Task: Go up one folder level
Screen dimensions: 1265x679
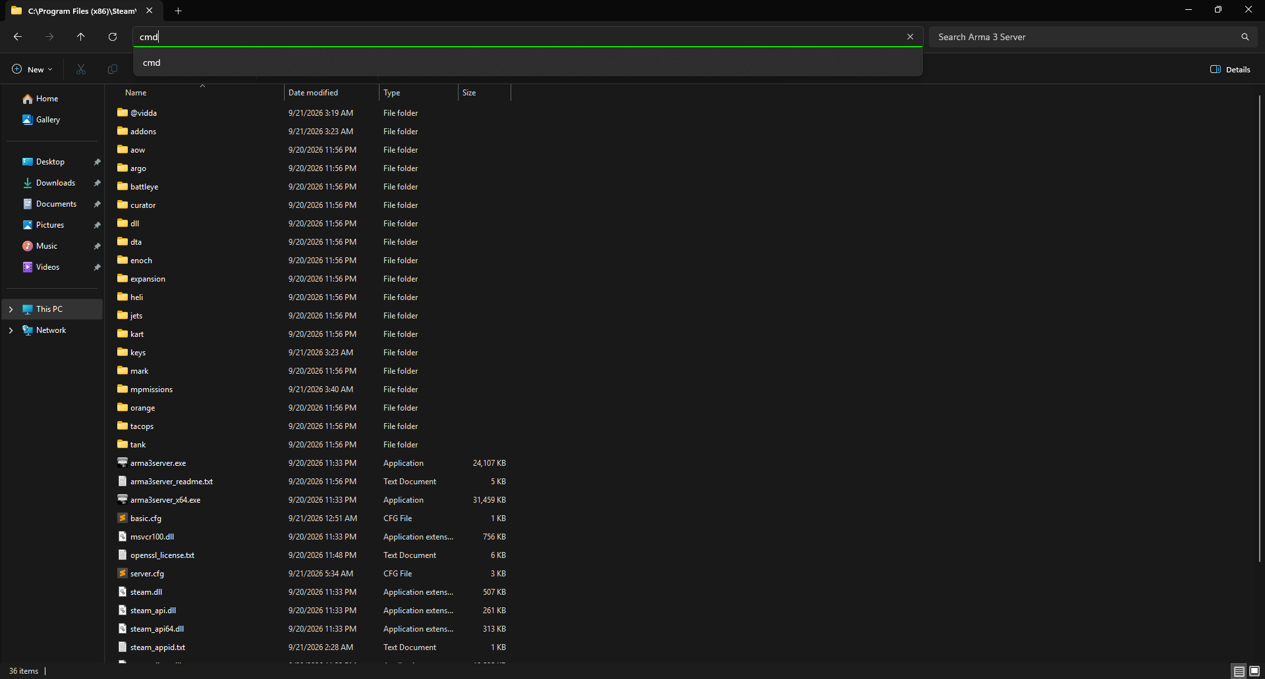Action: click(x=81, y=37)
